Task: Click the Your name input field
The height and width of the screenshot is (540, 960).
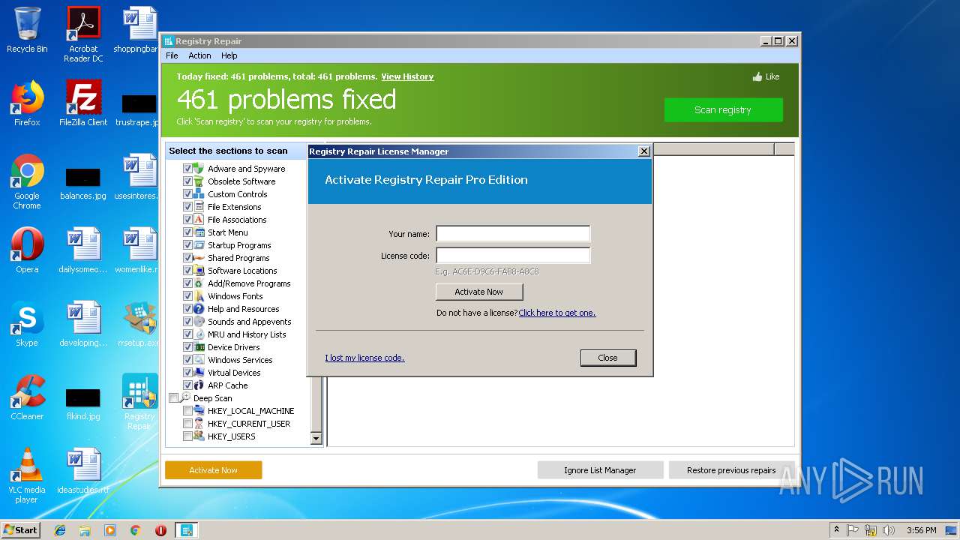Action: 513,234
